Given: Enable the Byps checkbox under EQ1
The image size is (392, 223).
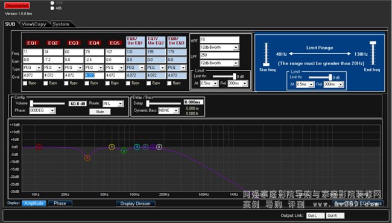Looking at the screenshot, I should coord(25,83).
